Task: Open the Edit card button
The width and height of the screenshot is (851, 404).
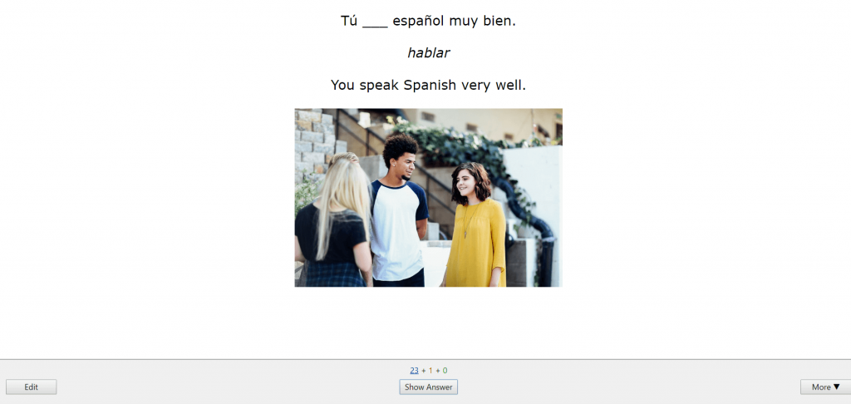Action: (x=32, y=387)
